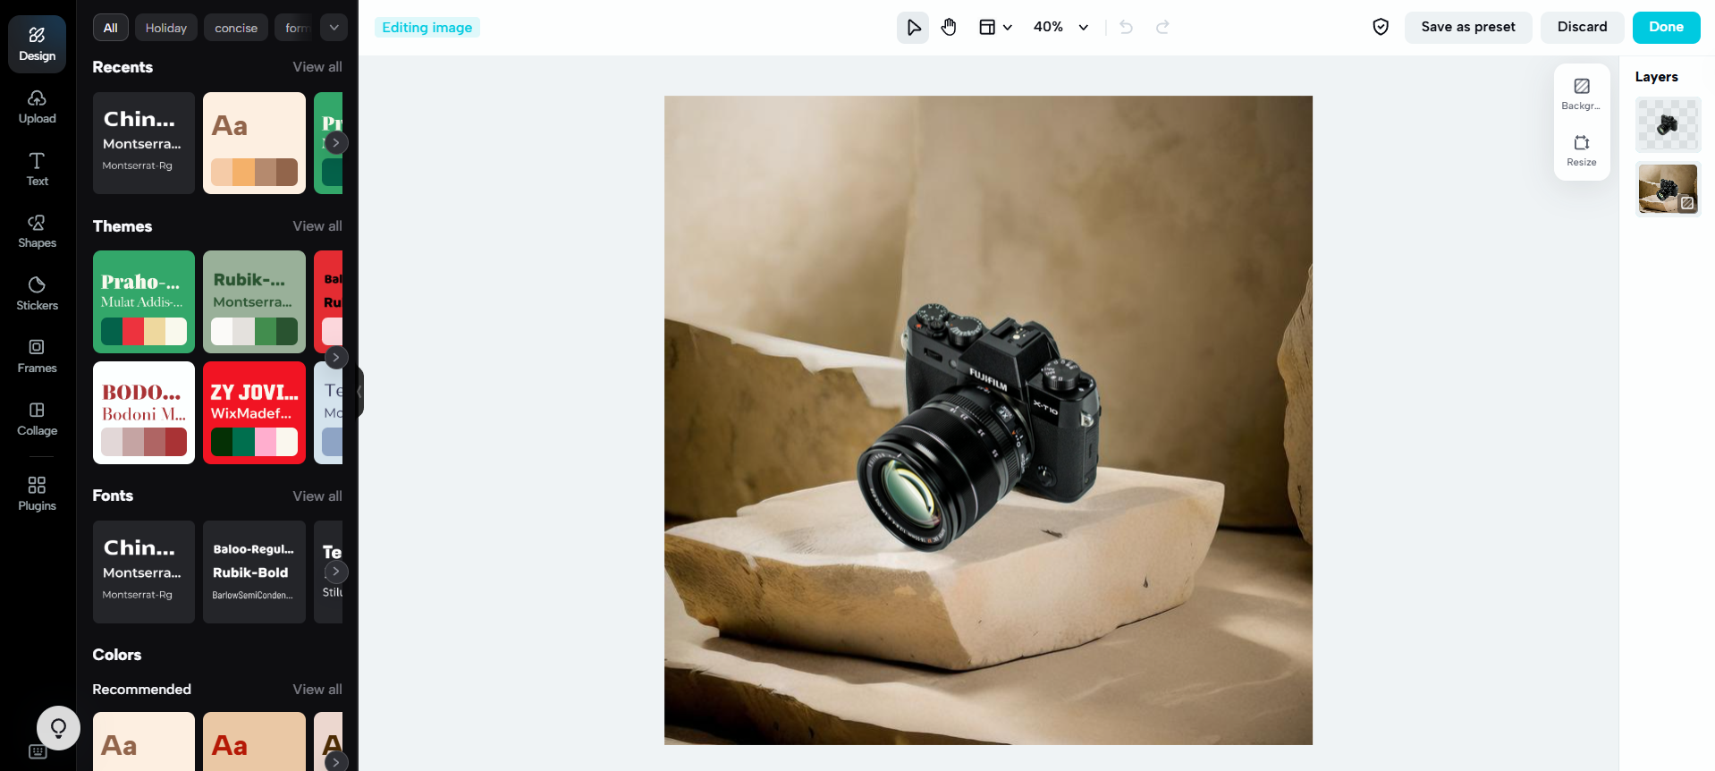Click the shield check icon
The width and height of the screenshot is (1715, 771).
point(1381,27)
